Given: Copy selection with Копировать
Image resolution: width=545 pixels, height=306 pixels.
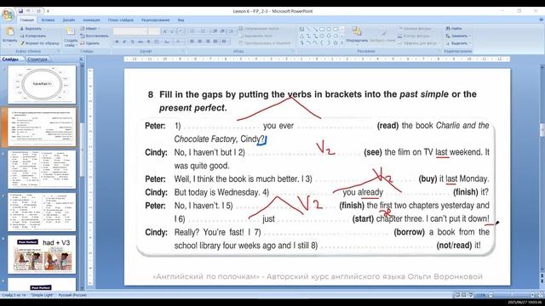Looking at the screenshot, I should pos(32,36).
